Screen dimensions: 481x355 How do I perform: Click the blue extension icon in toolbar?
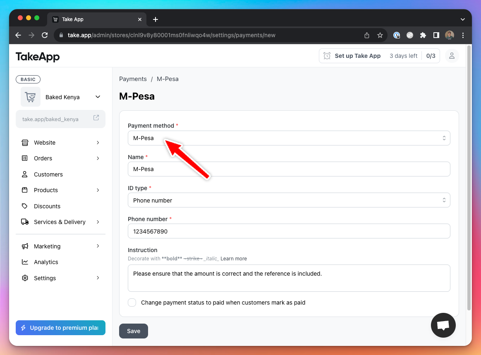pyautogui.click(x=397, y=35)
